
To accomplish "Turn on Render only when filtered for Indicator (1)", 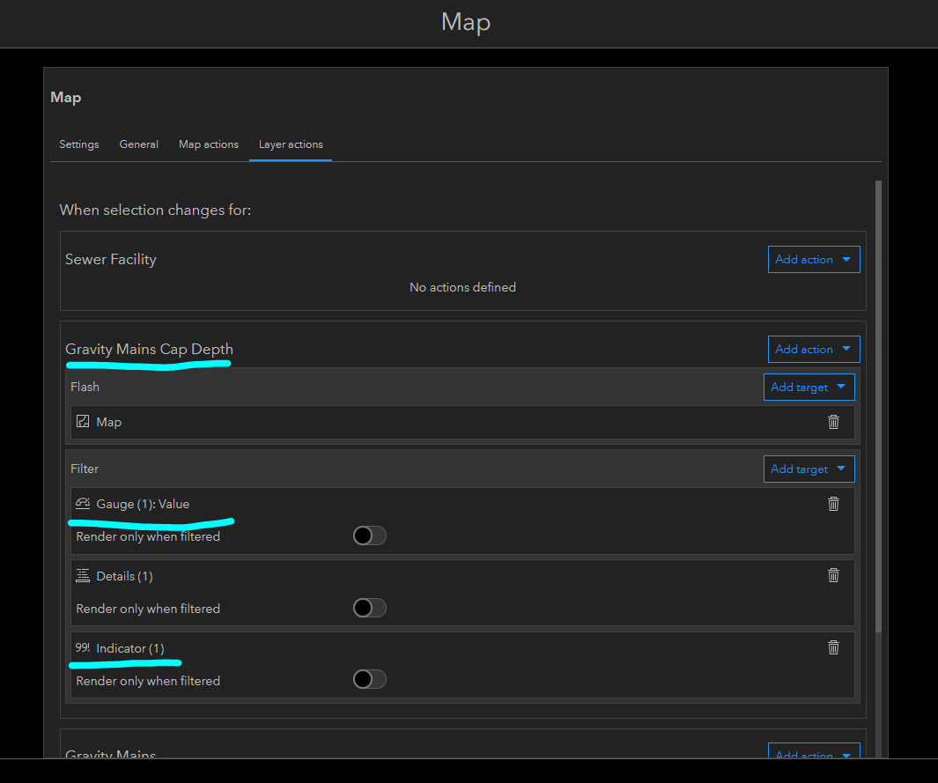I will tap(369, 678).
